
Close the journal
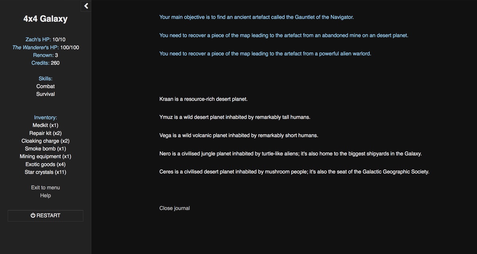point(175,208)
